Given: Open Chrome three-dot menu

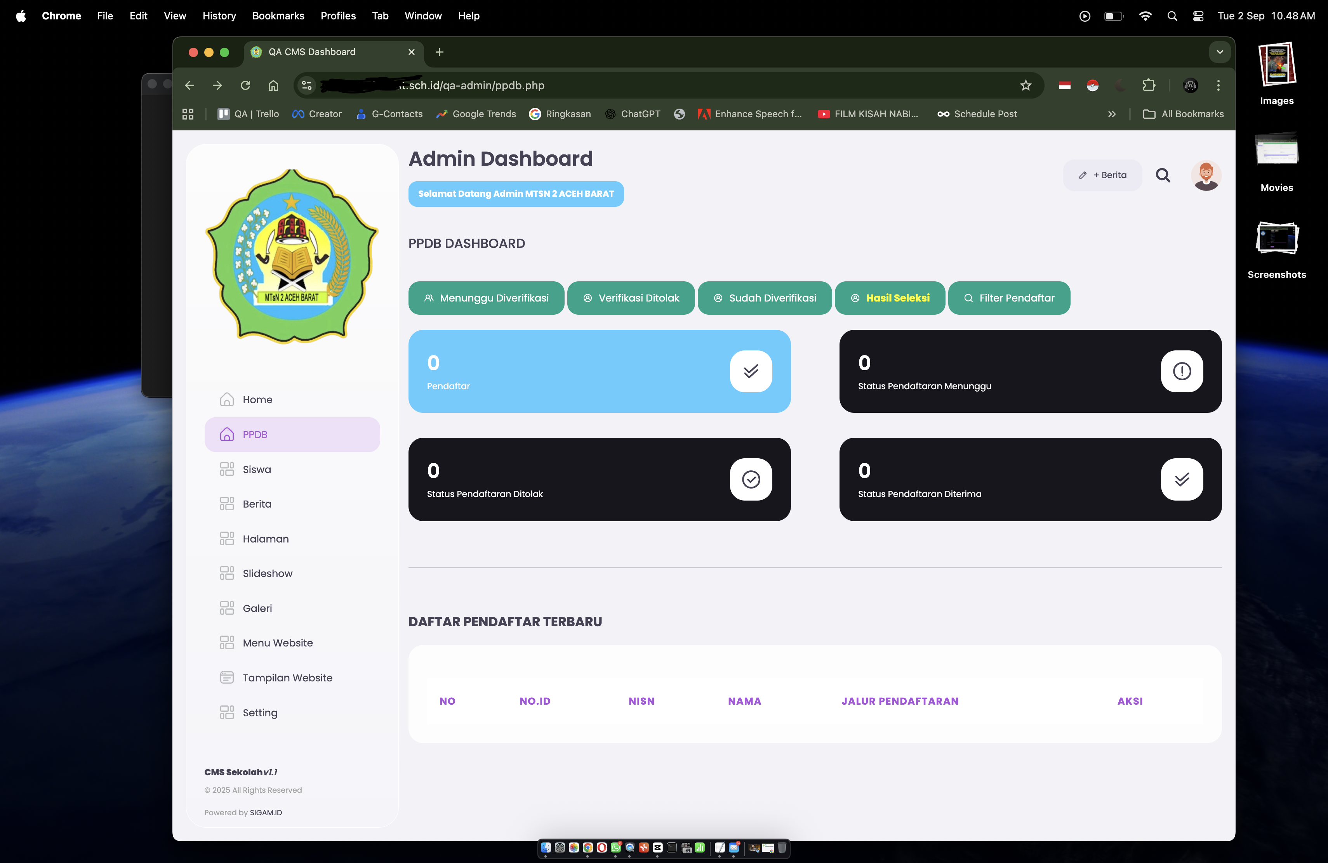Looking at the screenshot, I should tap(1218, 85).
